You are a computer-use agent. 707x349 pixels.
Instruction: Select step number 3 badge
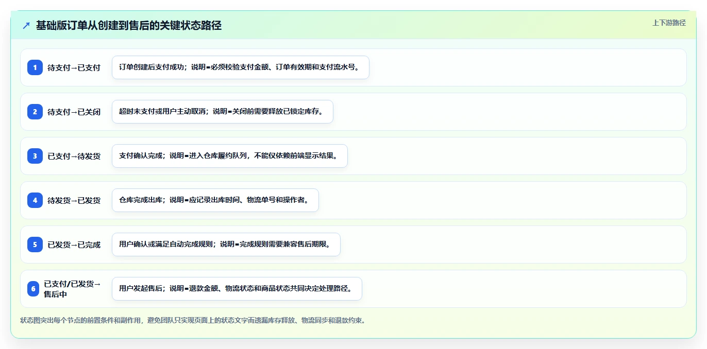tap(35, 156)
